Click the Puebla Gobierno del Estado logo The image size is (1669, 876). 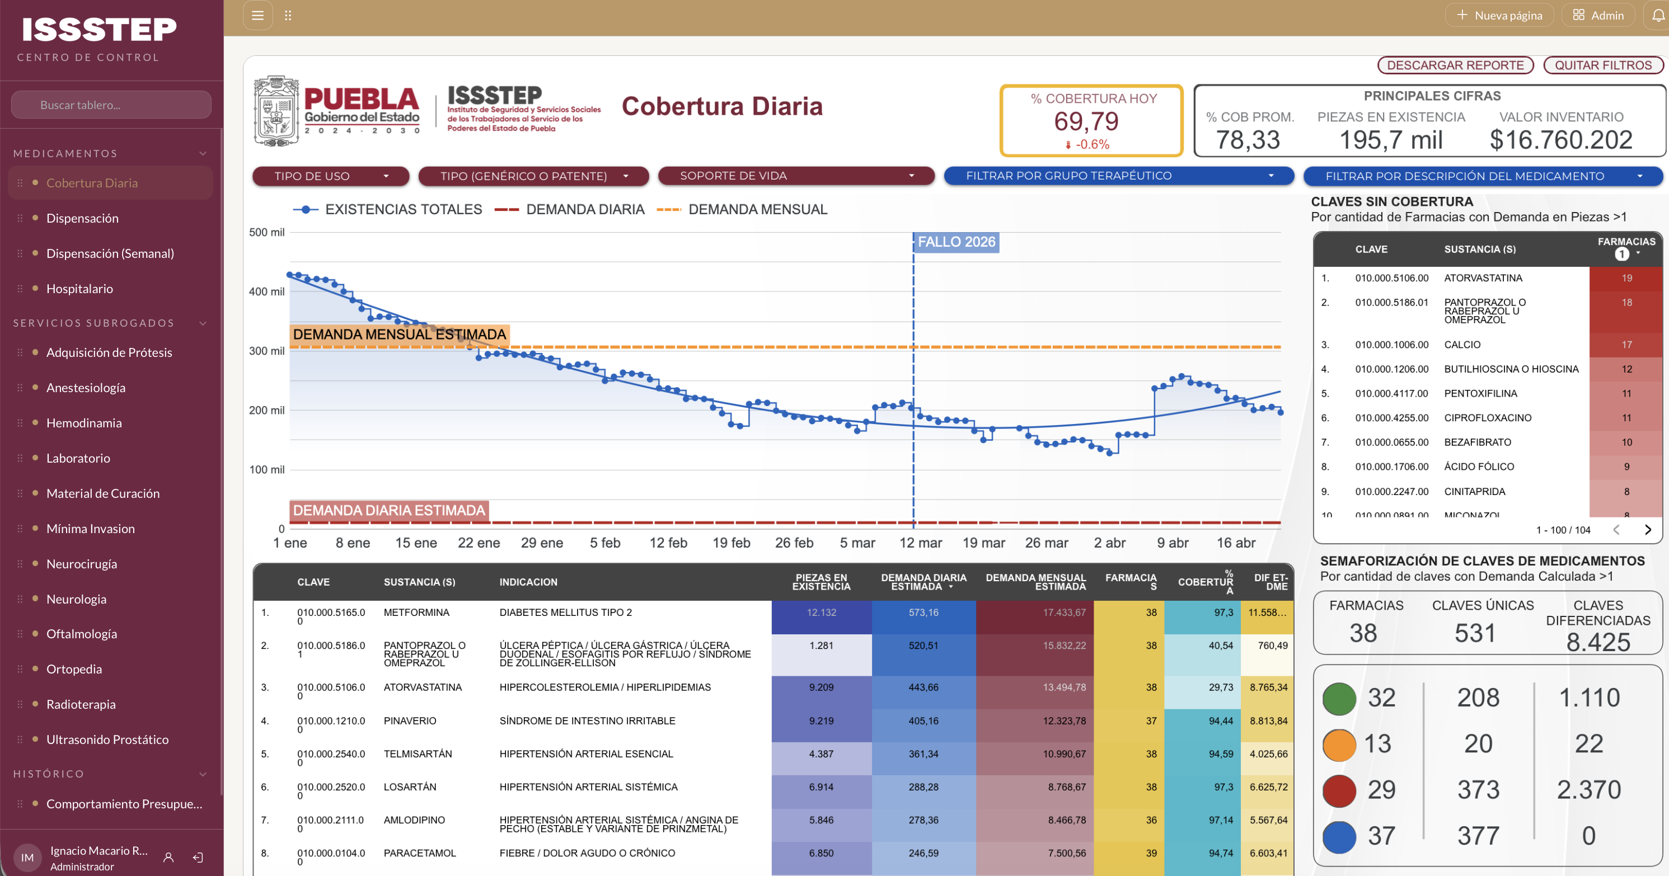click(337, 110)
